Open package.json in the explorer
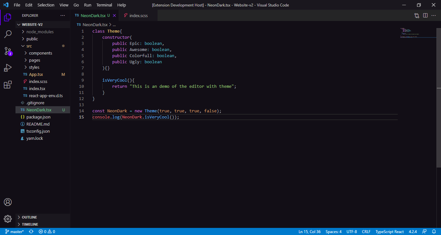 pos(38,117)
